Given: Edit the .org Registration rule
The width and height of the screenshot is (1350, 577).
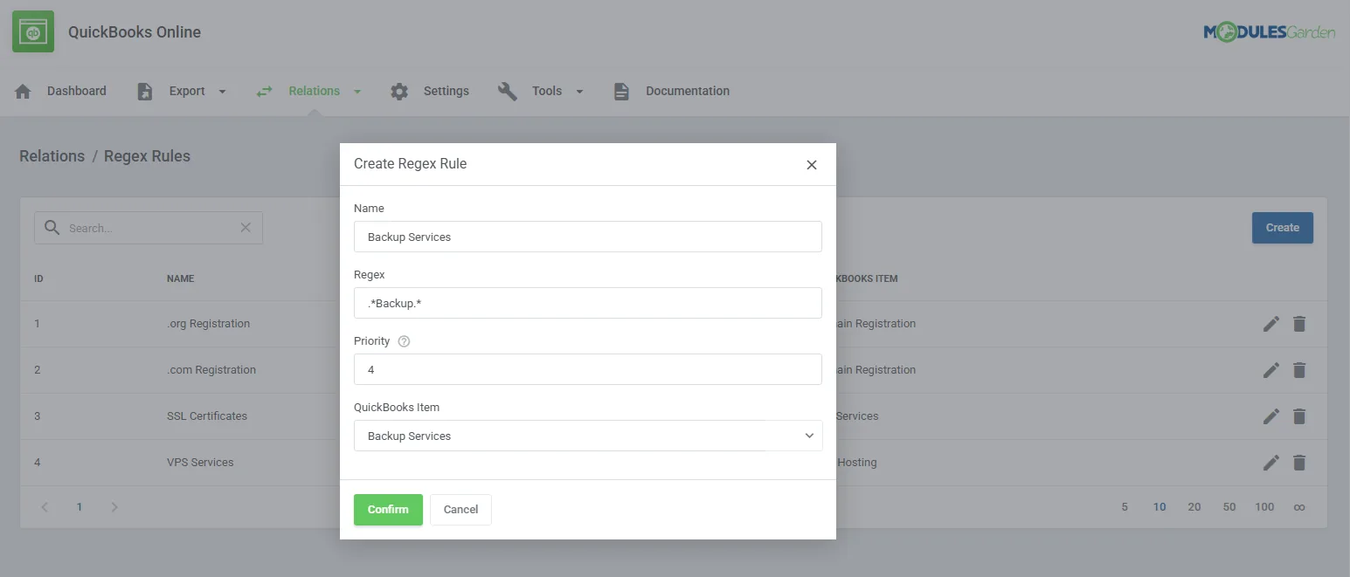Looking at the screenshot, I should pos(1271,324).
